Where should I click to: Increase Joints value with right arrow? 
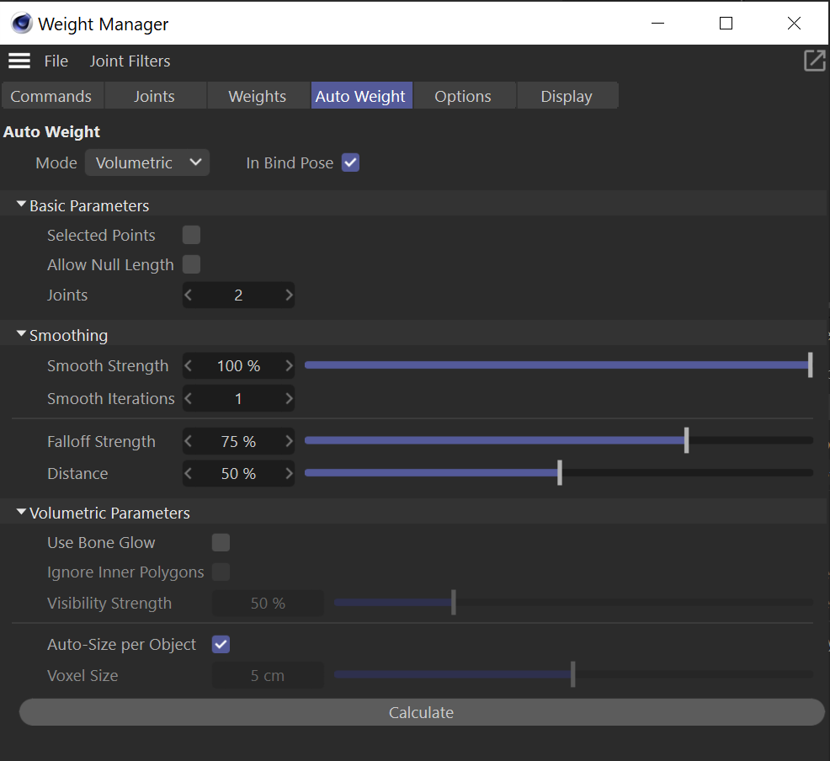[289, 295]
